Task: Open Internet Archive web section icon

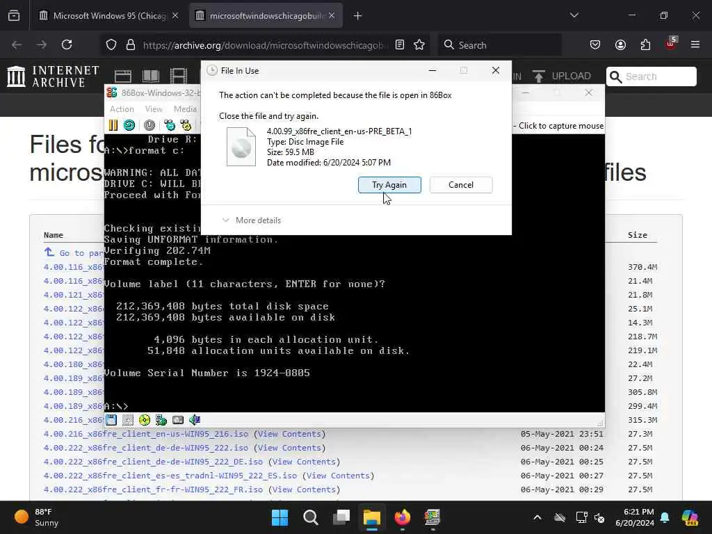Action: click(x=122, y=76)
